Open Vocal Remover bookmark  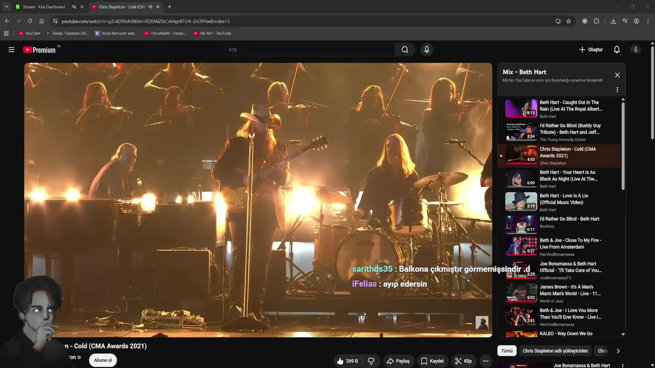116,33
